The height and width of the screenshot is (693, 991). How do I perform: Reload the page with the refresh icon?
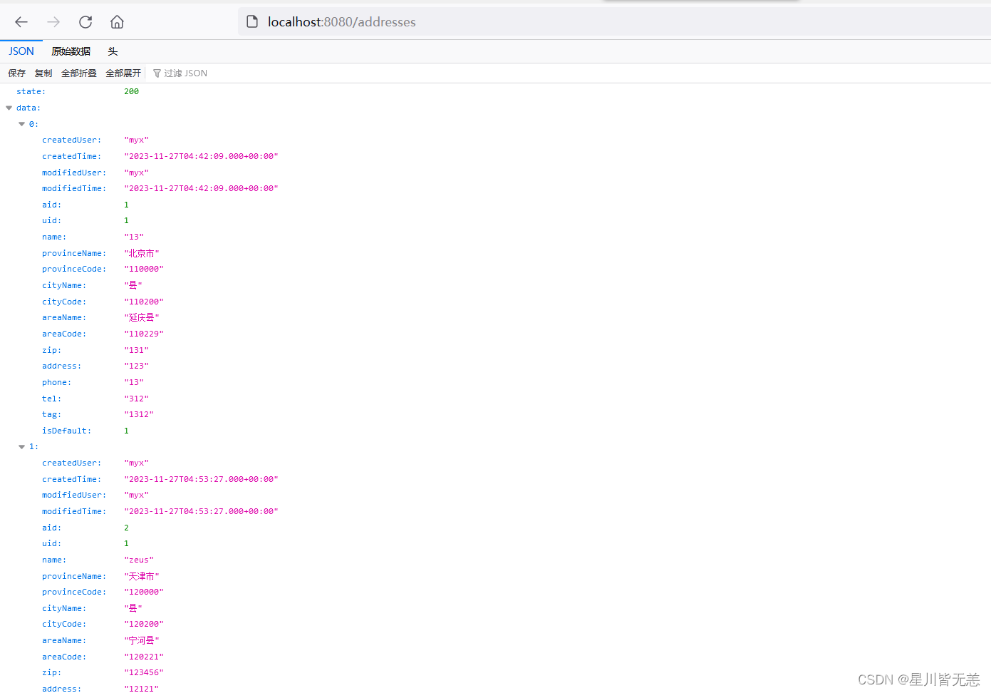coord(85,22)
